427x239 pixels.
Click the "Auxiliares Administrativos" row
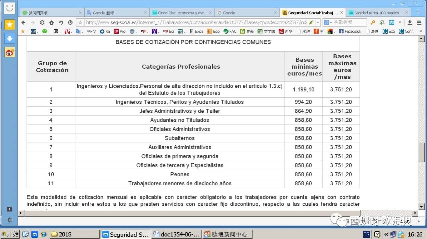tap(193, 147)
